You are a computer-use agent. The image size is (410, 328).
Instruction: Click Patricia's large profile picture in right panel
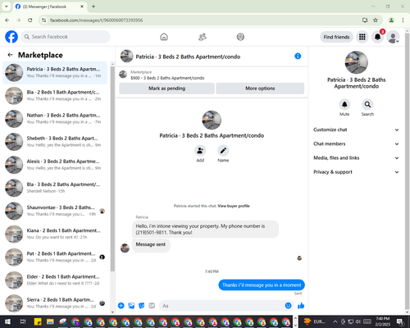coord(357,62)
